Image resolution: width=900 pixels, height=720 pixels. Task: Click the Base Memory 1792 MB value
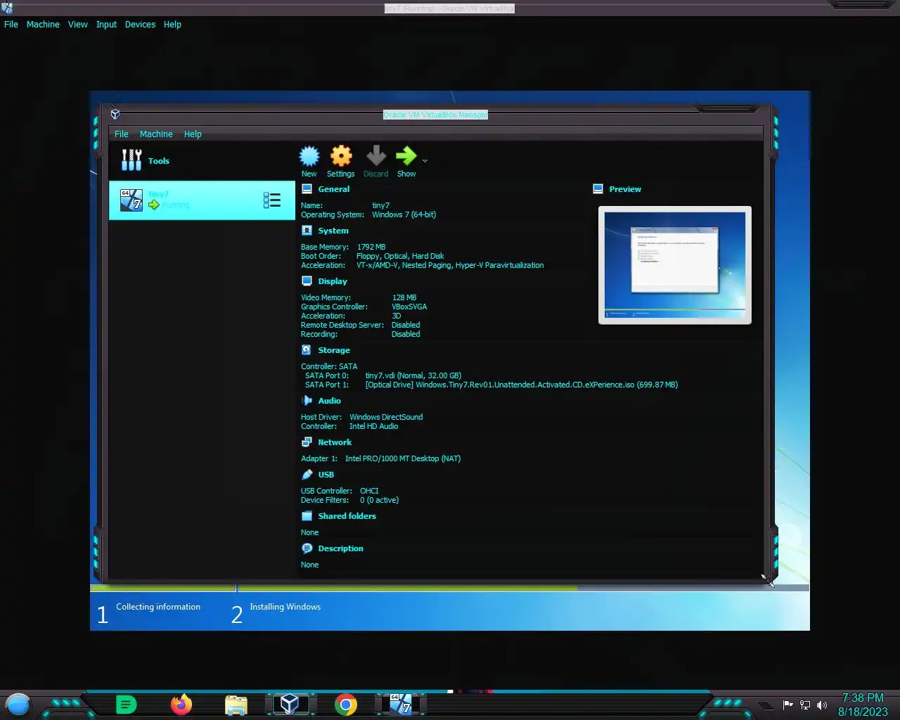click(371, 247)
